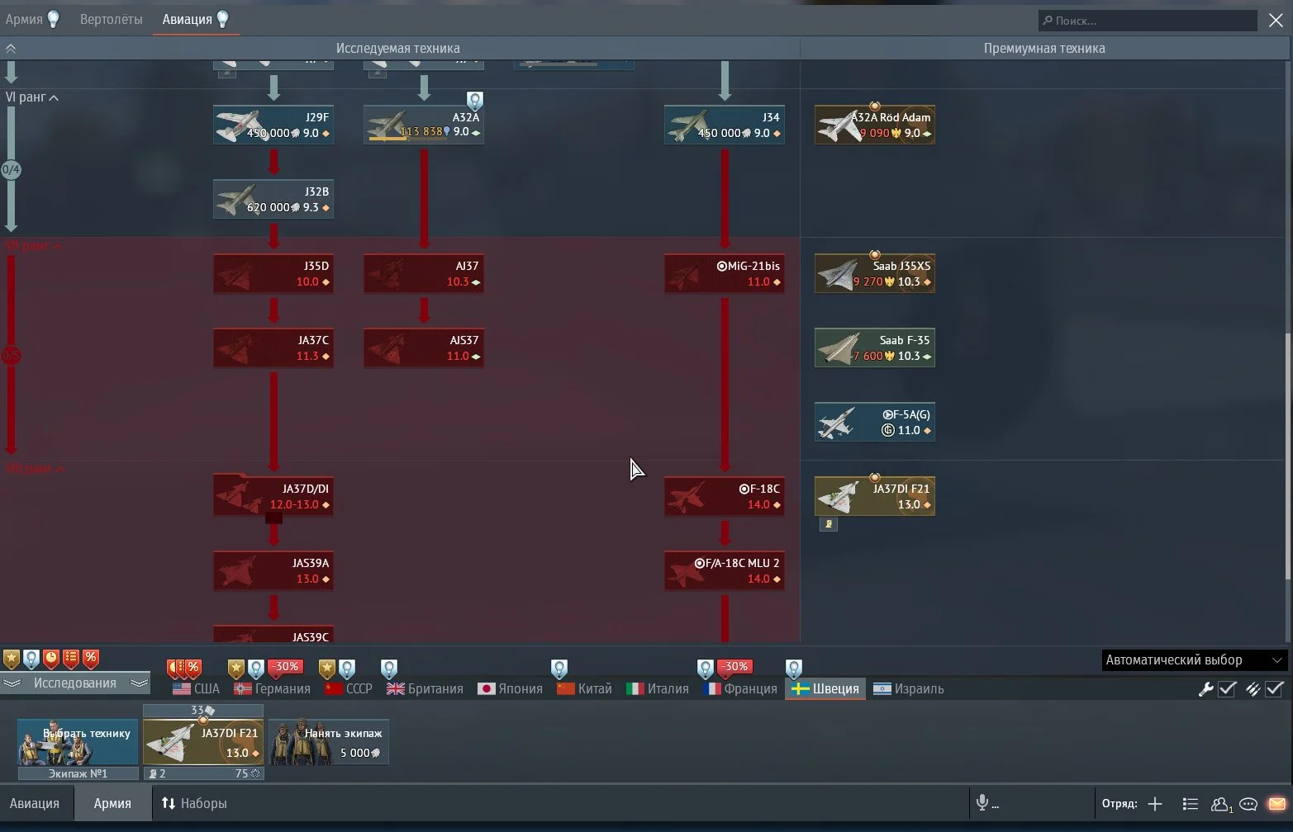The image size is (1293, 832).
Task: Click the -30% discount badge above Германия
Action: coord(285,667)
